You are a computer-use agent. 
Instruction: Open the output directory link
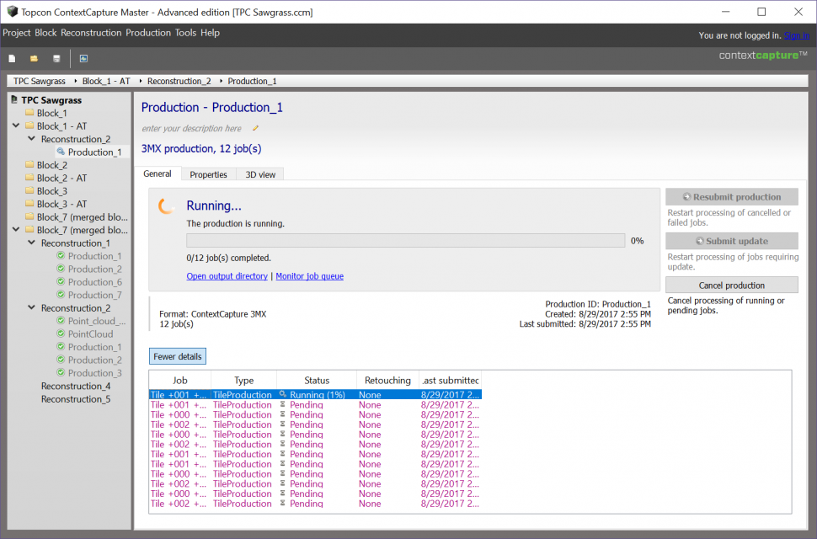[227, 276]
